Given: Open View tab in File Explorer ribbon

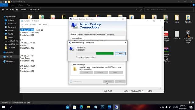Looking at the screenshot, I should [x=28, y=5].
